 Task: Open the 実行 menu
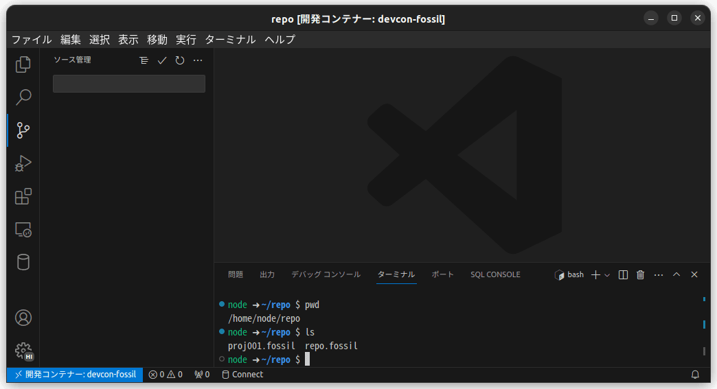185,40
